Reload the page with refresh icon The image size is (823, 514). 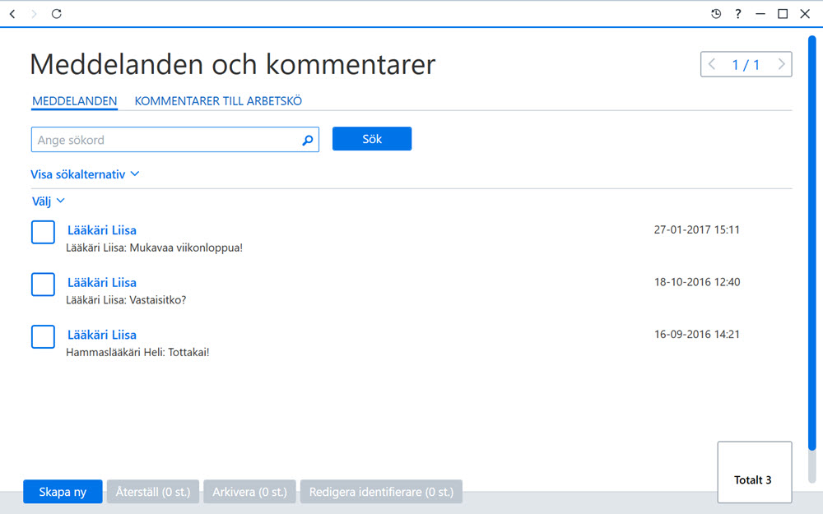pyautogui.click(x=56, y=14)
